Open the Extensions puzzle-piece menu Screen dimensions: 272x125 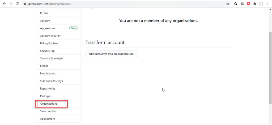(255, 4)
